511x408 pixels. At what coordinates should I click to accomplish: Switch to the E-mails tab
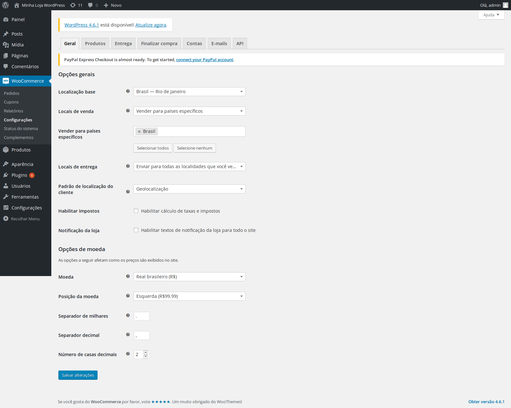coord(219,44)
